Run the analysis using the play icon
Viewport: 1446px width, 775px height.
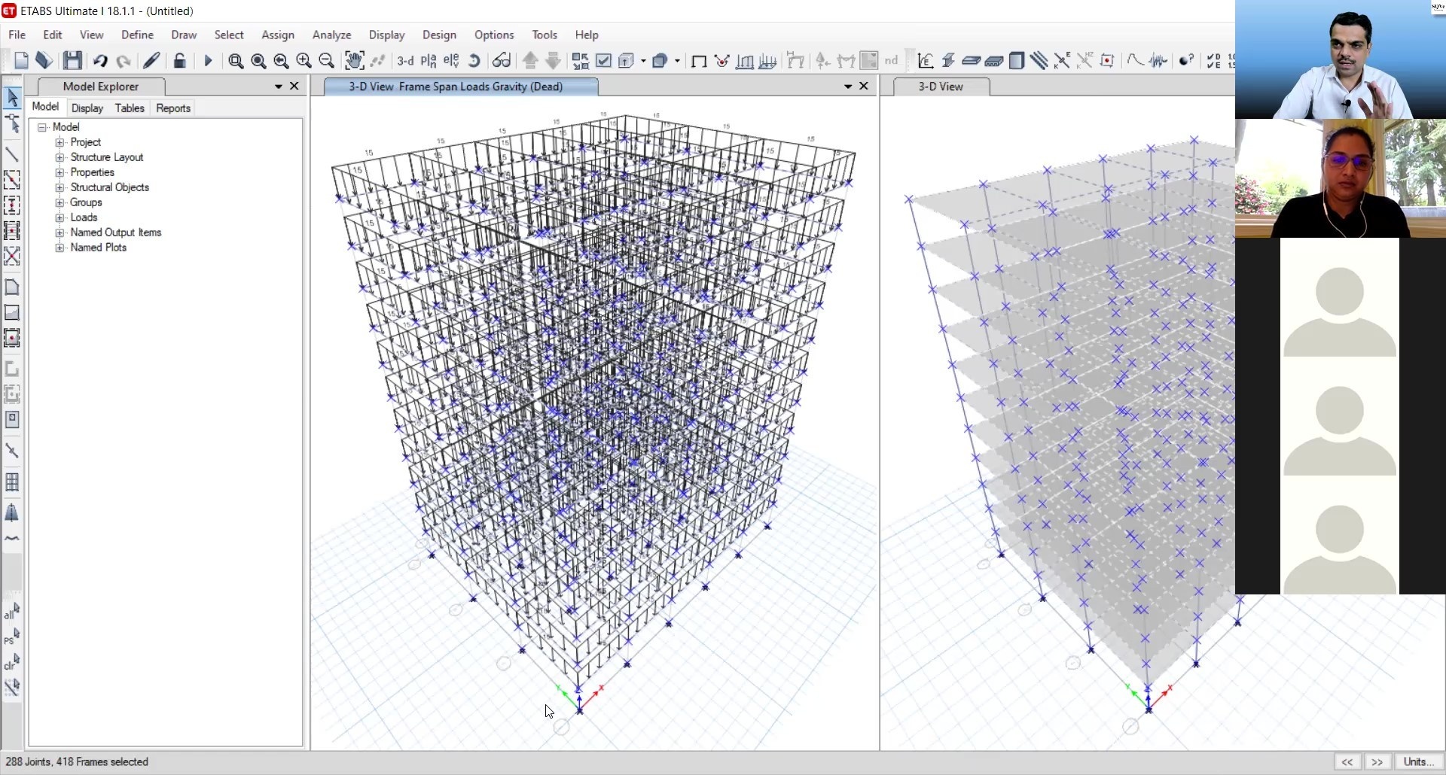[209, 61]
